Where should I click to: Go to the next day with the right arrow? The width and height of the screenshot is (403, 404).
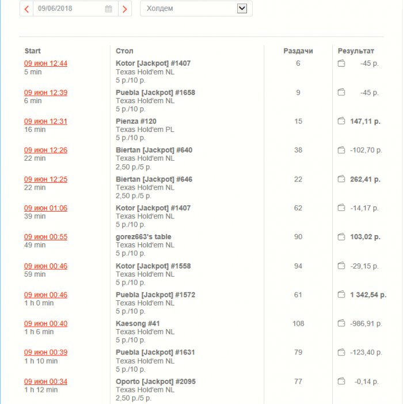pos(125,9)
